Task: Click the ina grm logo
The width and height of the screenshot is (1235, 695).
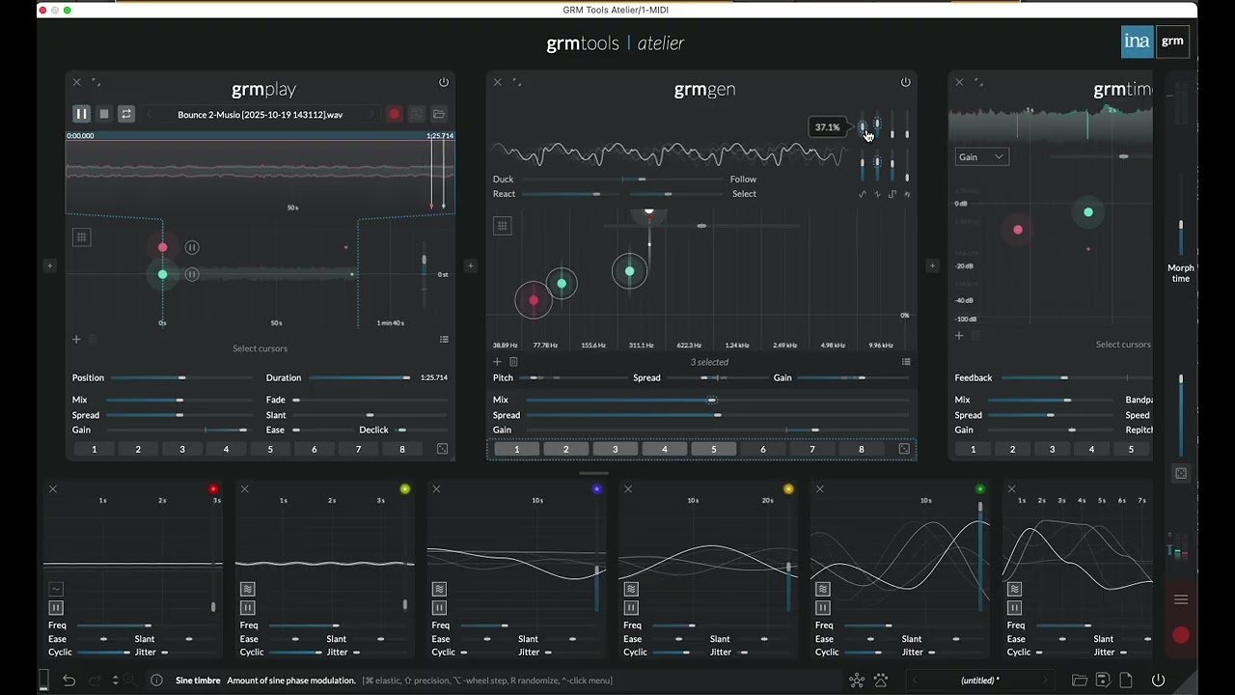Action: 1155,42
